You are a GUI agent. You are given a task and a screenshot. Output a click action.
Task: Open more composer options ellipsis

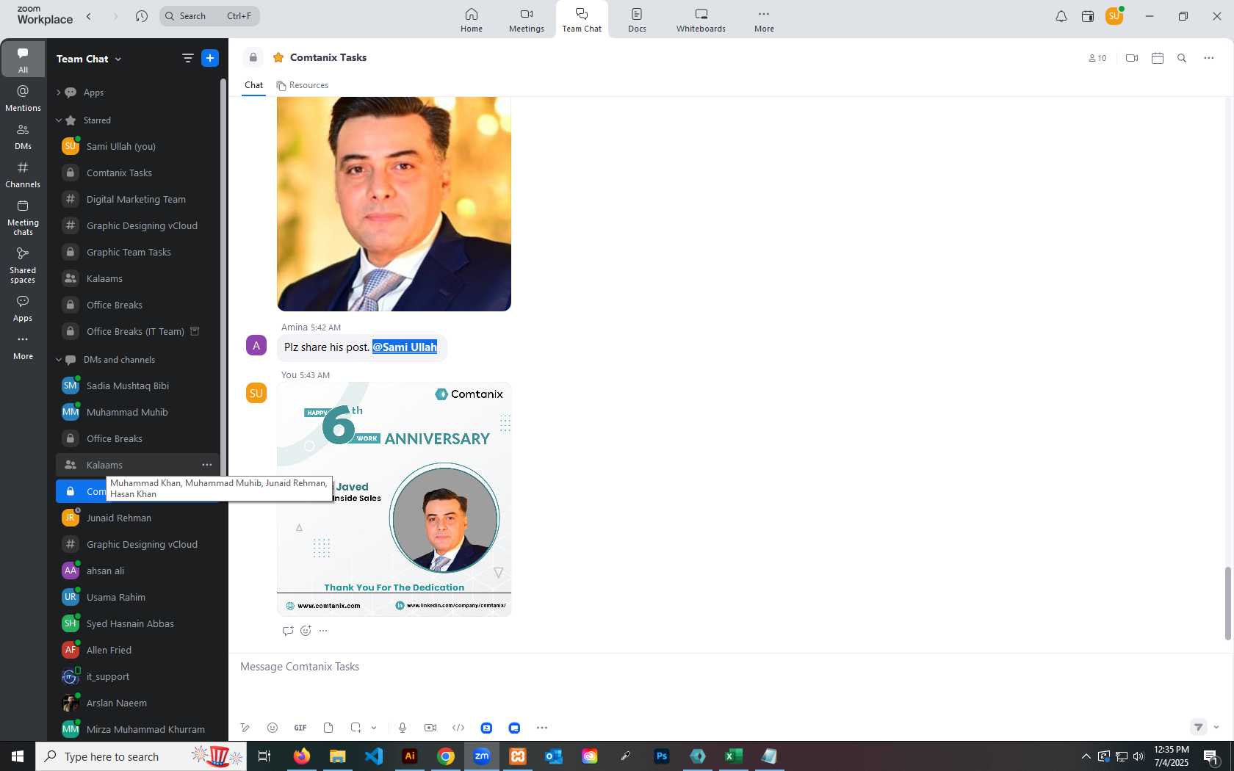coord(542,728)
